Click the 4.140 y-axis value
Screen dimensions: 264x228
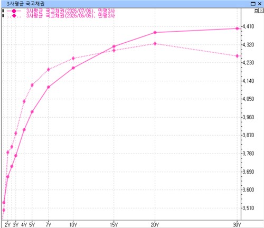pyautogui.click(x=248, y=81)
